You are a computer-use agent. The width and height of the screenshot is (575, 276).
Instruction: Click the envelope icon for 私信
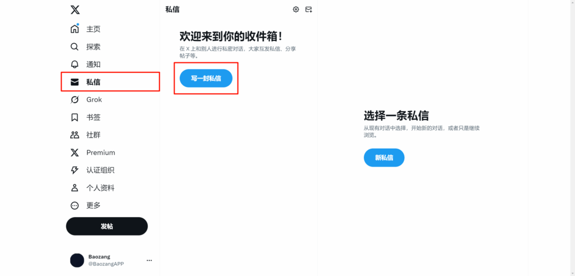click(75, 82)
